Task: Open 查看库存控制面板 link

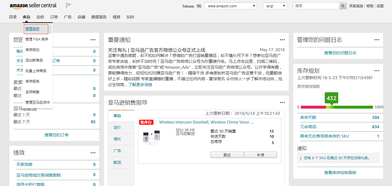Action: tap(340, 173)
